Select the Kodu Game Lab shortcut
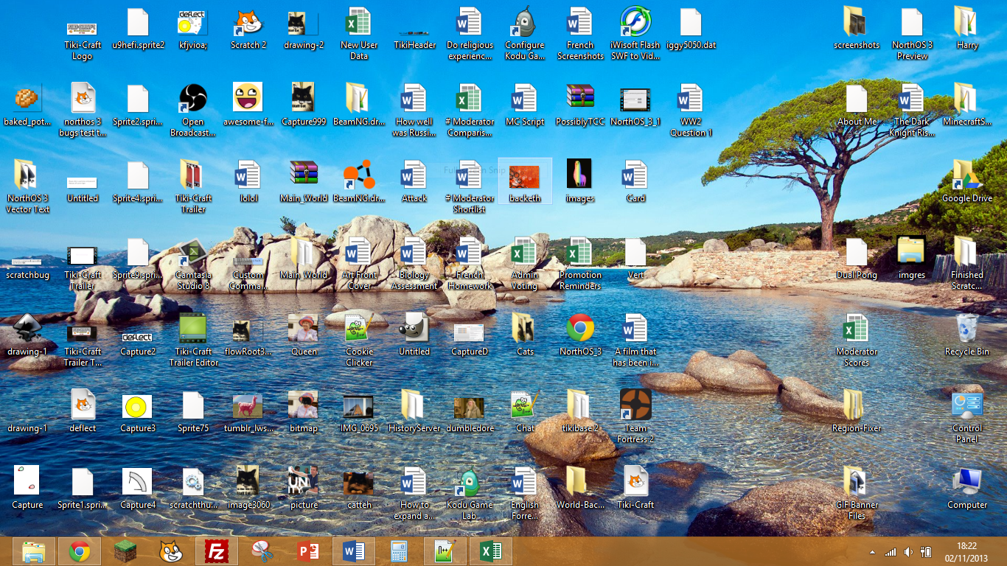Viewport: 1007px width, 566px height. pos(470,494)
